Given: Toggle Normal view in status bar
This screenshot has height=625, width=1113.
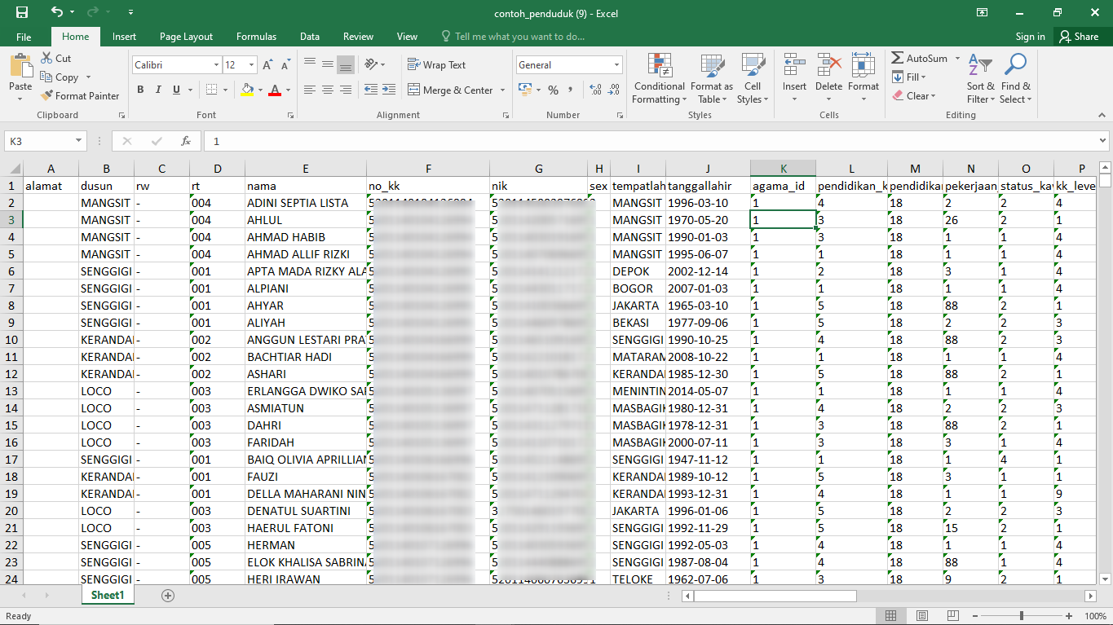Looking at the screenshot, I should tap(890, 616).
